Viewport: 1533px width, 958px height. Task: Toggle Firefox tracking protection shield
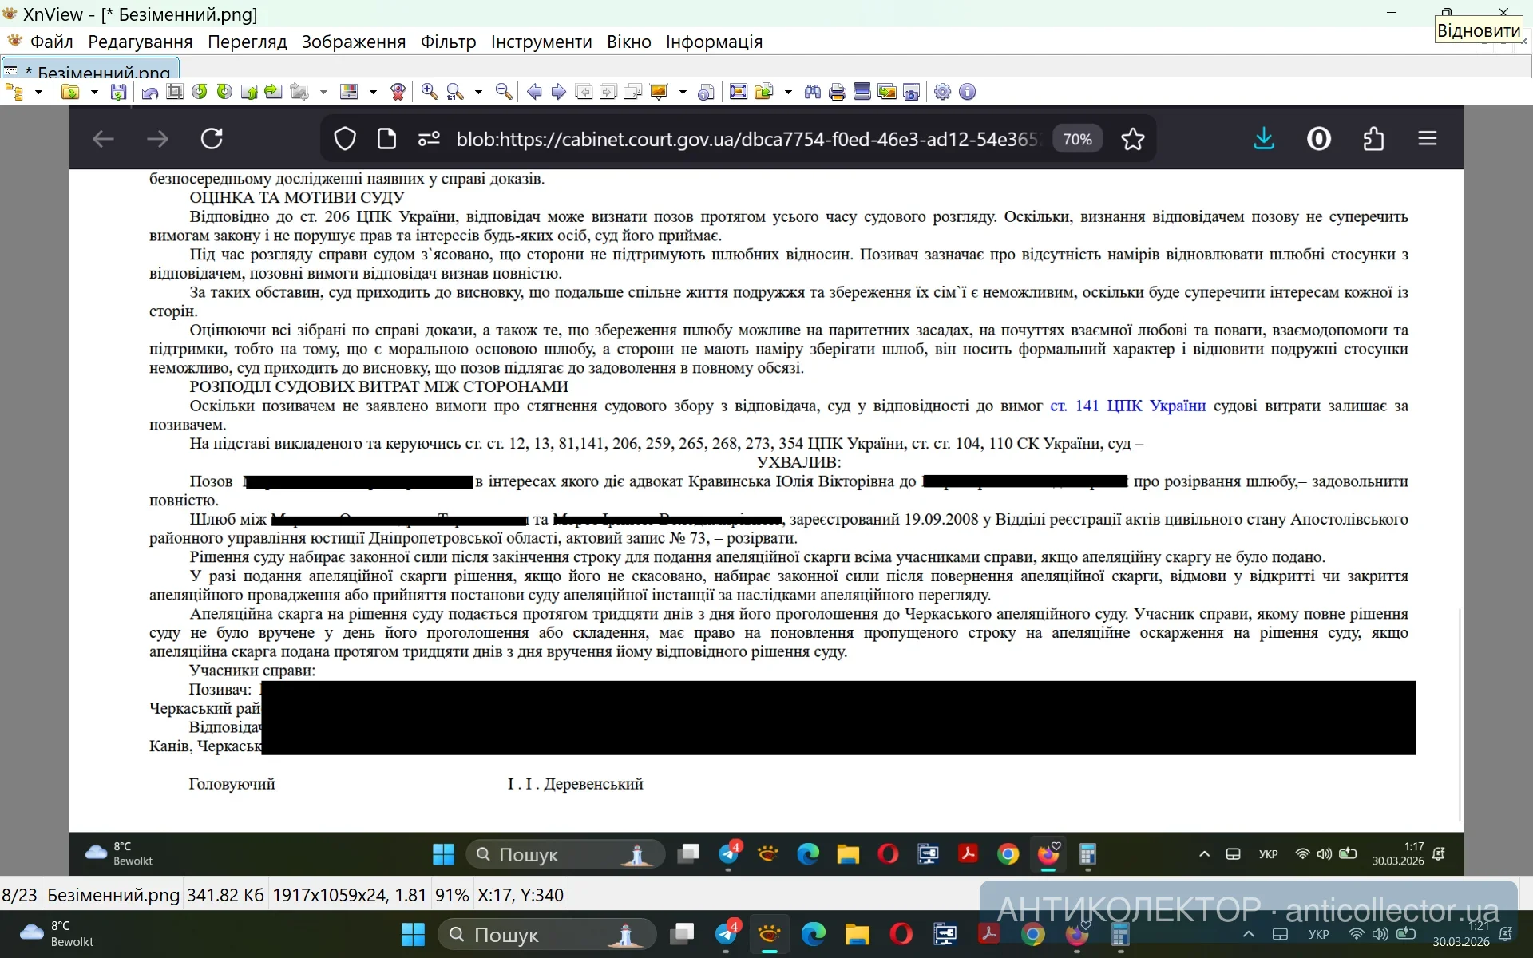coord(344,138)
